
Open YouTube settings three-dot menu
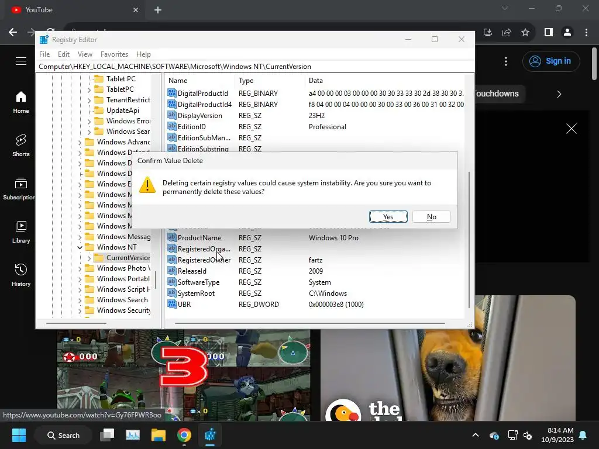tap(506, 61)
